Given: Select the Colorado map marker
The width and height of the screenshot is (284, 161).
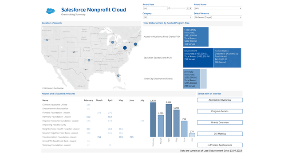Looking at the screenshot, I should click(74, 52).
